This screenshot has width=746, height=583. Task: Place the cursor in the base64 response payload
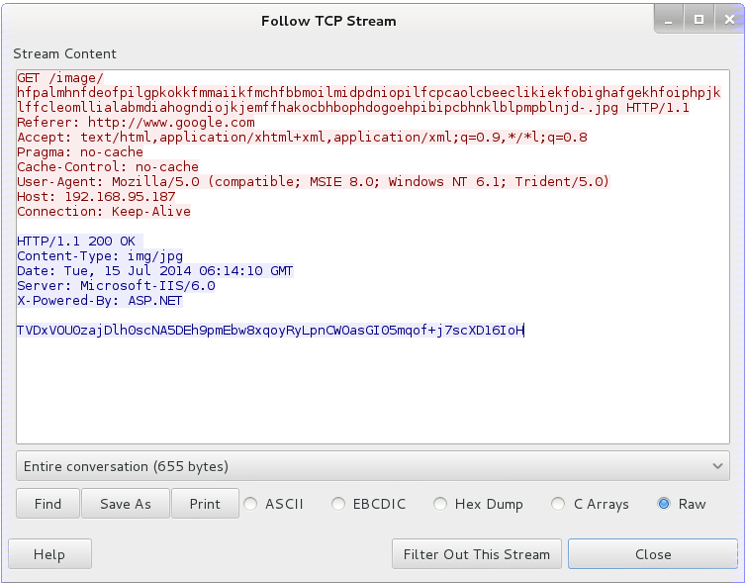[x=269, y=331]
